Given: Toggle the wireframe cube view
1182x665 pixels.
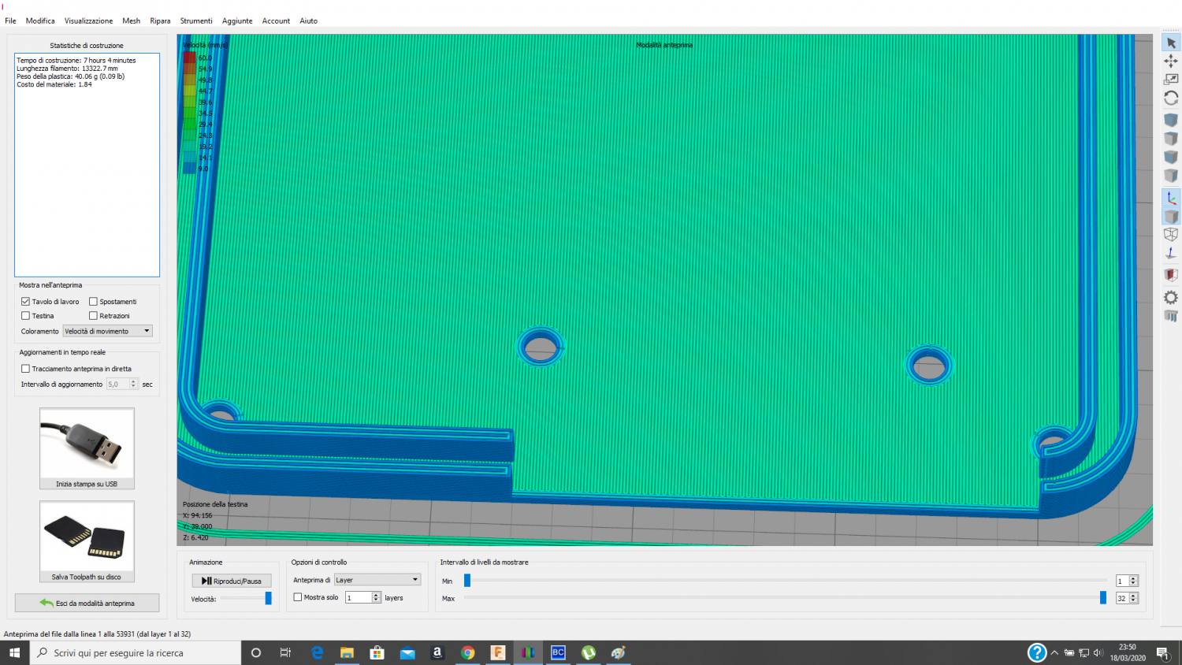Looking at the screenshot, I should pos(1171,235).
